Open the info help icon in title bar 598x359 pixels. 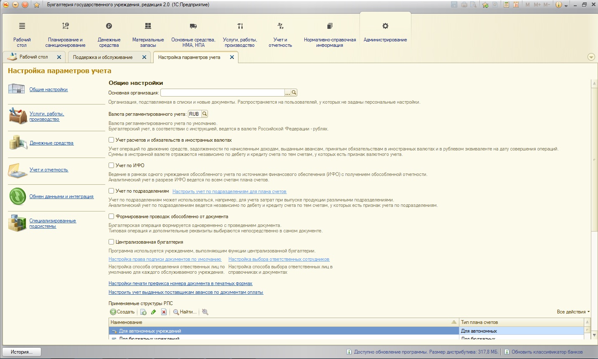559,5
